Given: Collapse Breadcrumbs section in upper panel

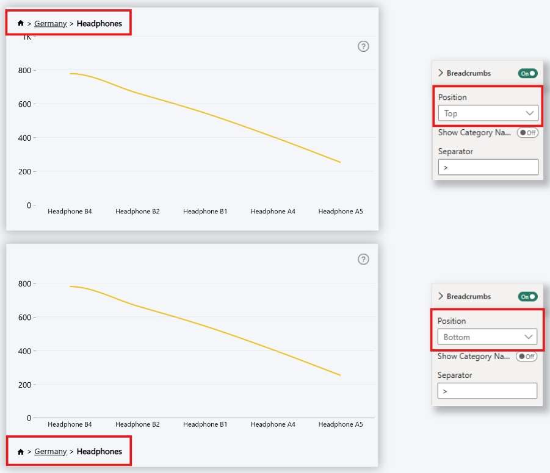Looking at the screenshot, I should pos(441,73).
